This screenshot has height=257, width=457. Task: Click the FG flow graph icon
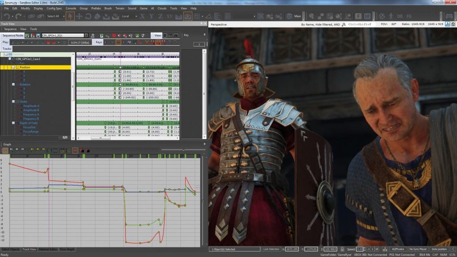click(409, 17)
